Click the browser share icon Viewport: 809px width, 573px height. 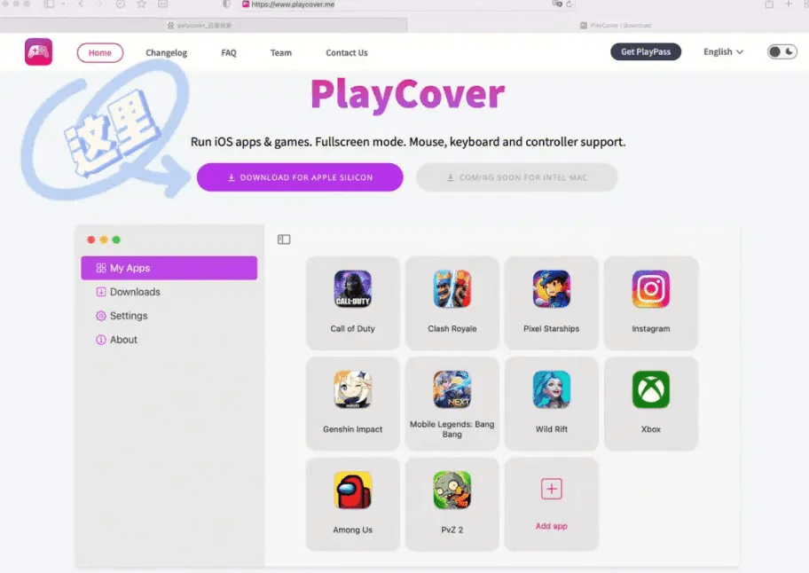pos(769,4)
